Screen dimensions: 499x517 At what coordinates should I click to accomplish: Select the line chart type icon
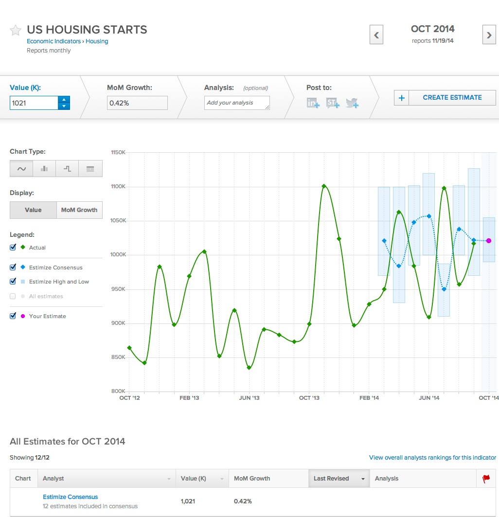[x=21, y=168]
